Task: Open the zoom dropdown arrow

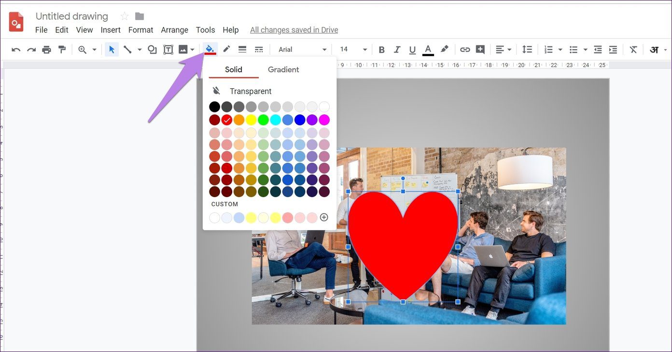Action: pyautogui.click(x=94, y=49)
